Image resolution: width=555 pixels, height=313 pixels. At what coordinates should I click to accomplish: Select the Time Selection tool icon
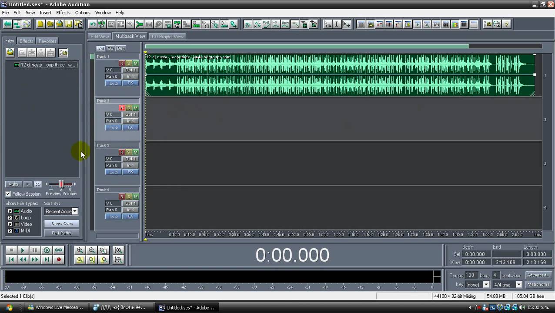[336, 24]
